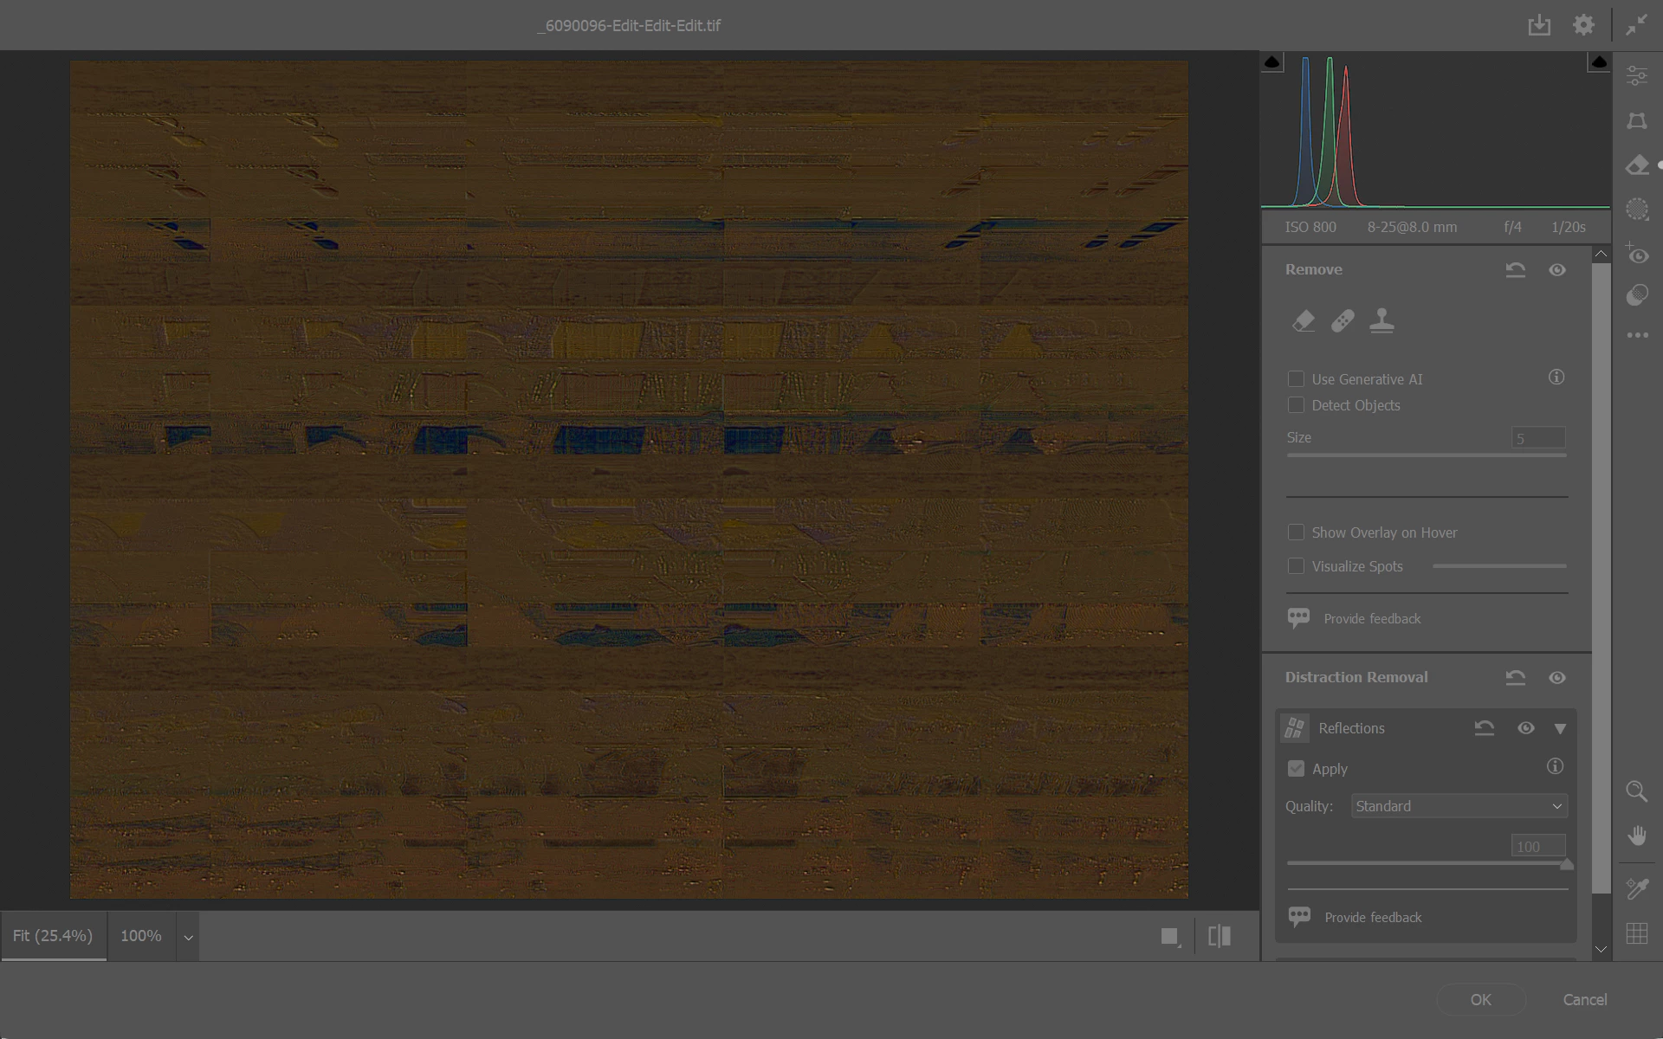Select the Heal tool bandage icon
This screenshot has height=1039, width=1663.
pyautogui.click(x=1343, y=321)
